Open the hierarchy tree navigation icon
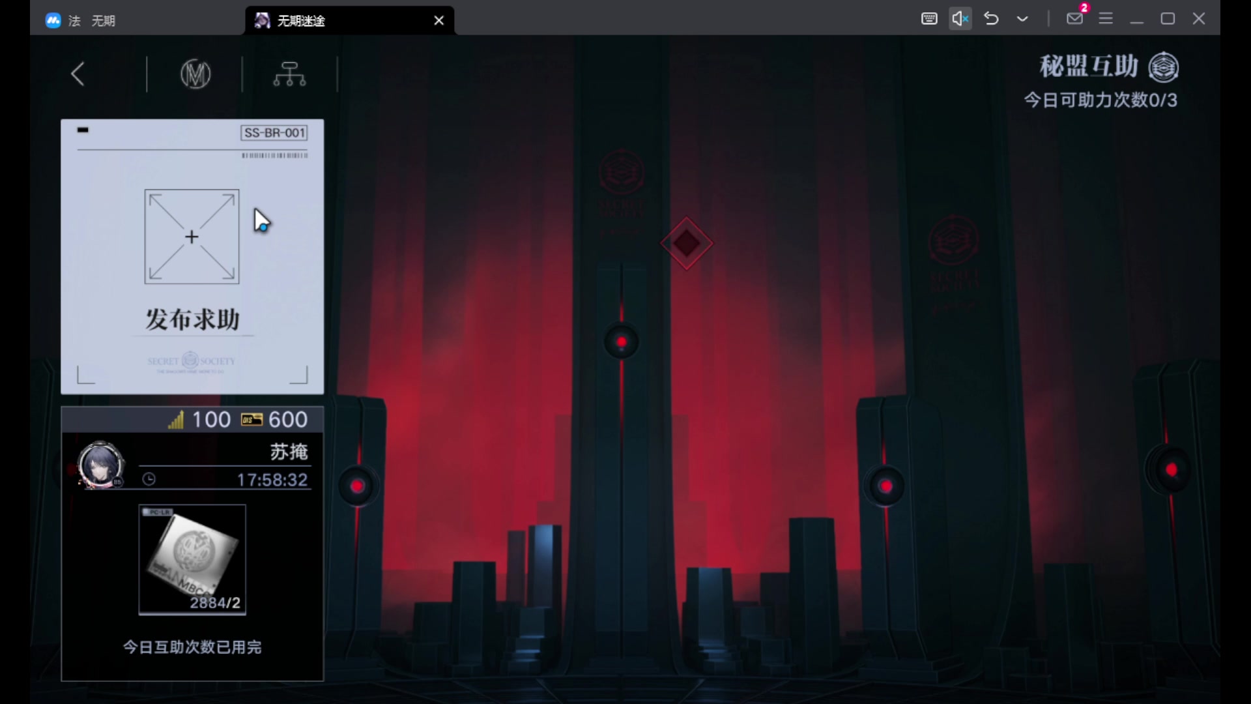 coord(289,74)
